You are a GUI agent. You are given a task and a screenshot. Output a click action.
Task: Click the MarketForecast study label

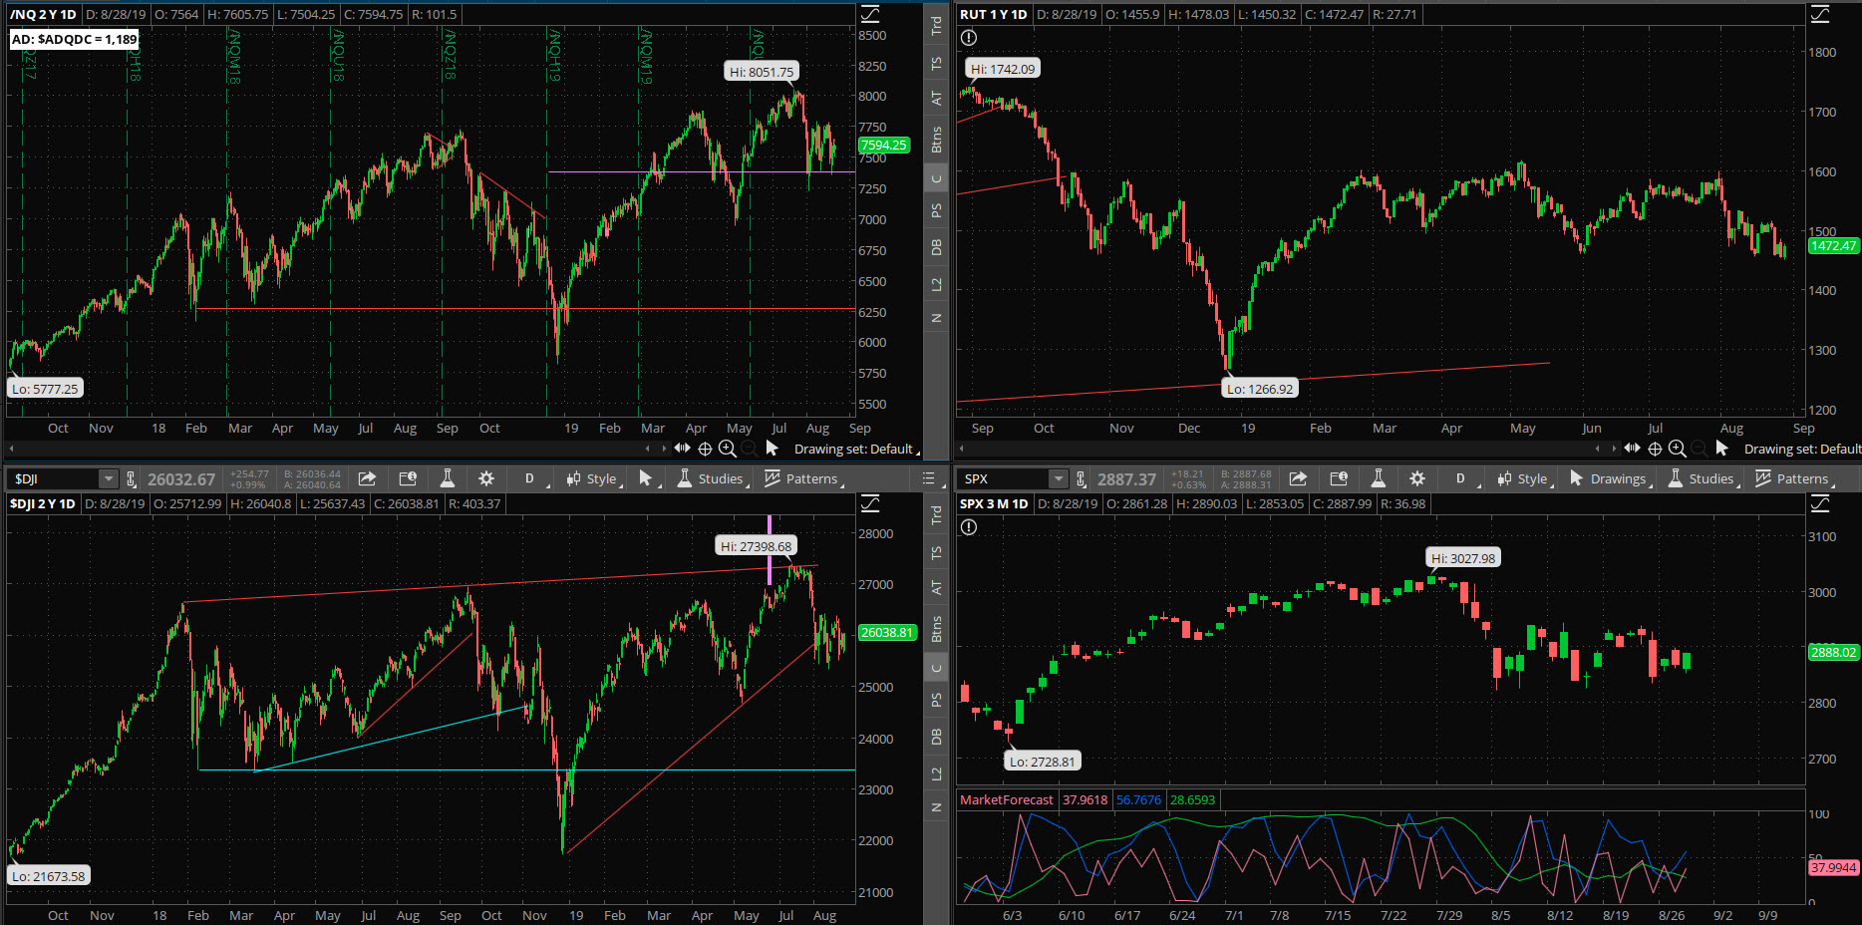1007,799
